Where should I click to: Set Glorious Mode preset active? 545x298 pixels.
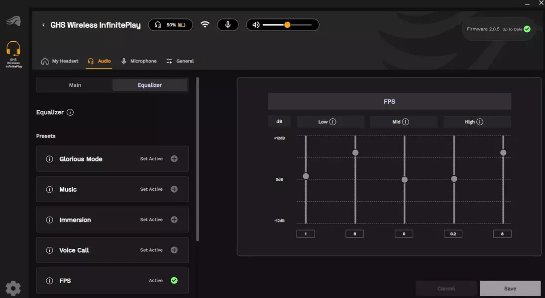click(174, 158)
